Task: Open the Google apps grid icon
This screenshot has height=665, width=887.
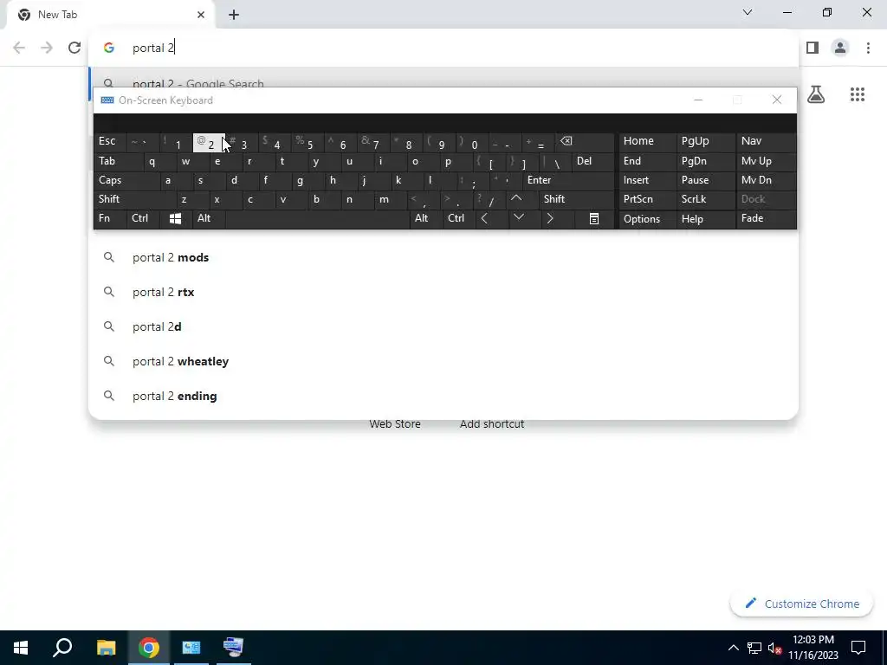Action: point(858,94)
